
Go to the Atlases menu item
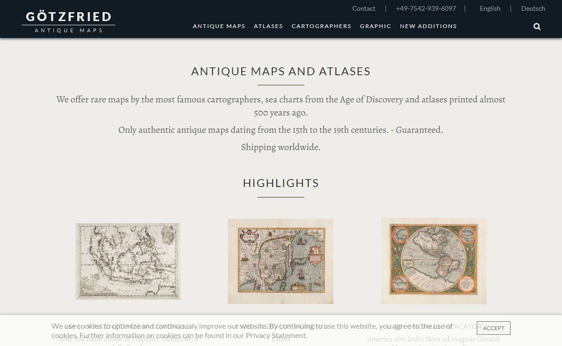click(x=268, y=26)
